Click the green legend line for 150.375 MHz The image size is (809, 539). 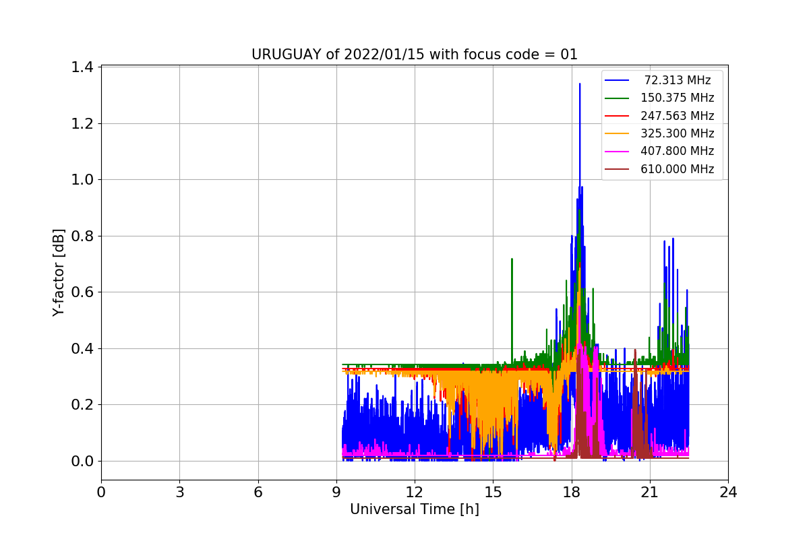coord(618,98)
